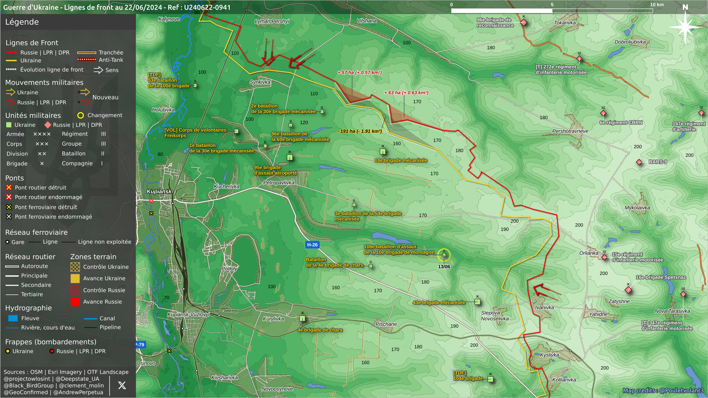Click the 13/06 date label
Image resolution: width=708 pixels, height=398 pixels.
click(x=444, y=267)
